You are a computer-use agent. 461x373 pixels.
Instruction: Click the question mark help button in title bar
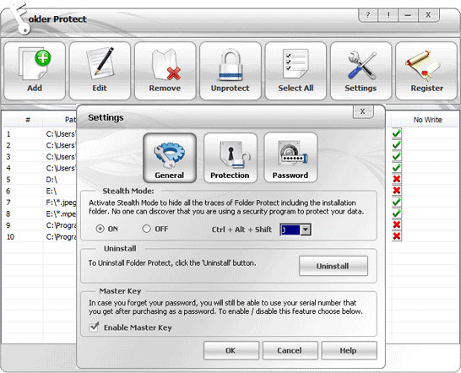[x=368, y=15]
